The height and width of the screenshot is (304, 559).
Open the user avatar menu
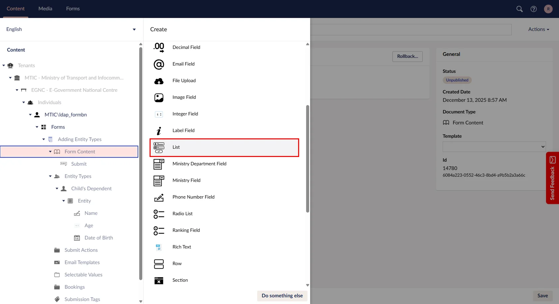point(548,9)
